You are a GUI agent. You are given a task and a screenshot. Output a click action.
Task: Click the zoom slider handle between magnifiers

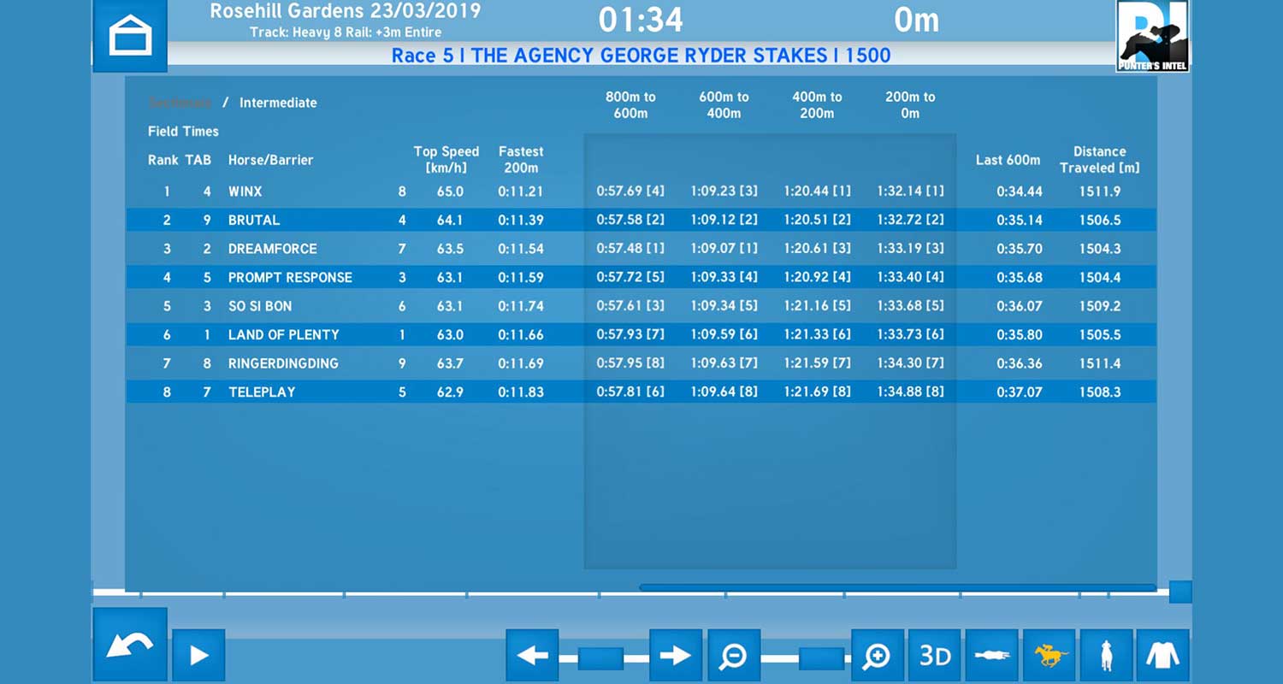click(x=821, y=658)
